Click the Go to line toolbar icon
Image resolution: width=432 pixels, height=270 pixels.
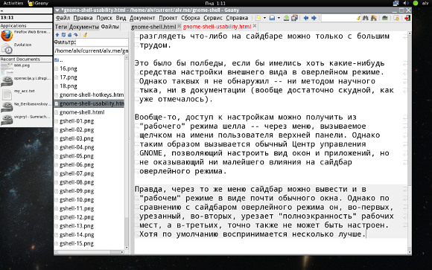pyautogui.click(x=396, y=18)
